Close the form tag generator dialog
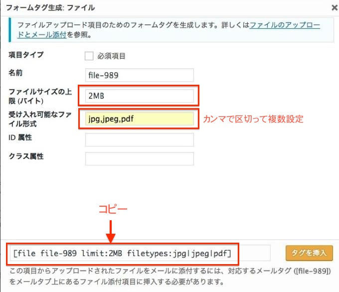 click(334, 7)
